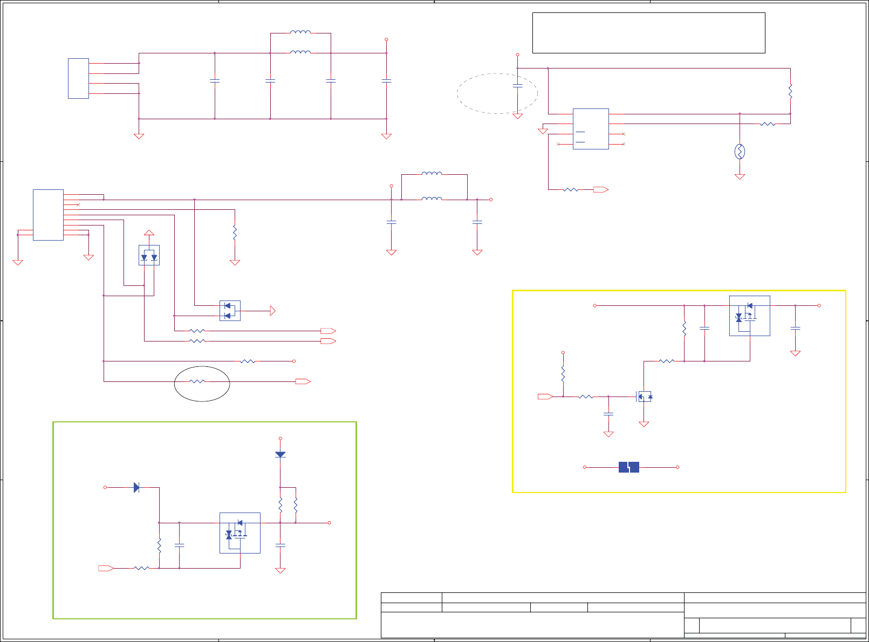Viewport: 869px width, 642px height.
Task: Click the resistor inside the solid ellipse
Action: (197, 381)
